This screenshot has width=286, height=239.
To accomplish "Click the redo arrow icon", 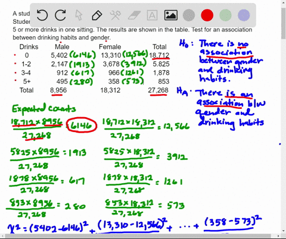I will coord(60,15).
